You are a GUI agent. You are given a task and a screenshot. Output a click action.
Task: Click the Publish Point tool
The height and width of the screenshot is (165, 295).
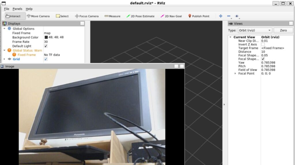click(x=199, y=16)
